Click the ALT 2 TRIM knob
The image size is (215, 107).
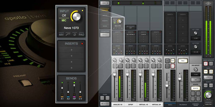coord(196,47)
